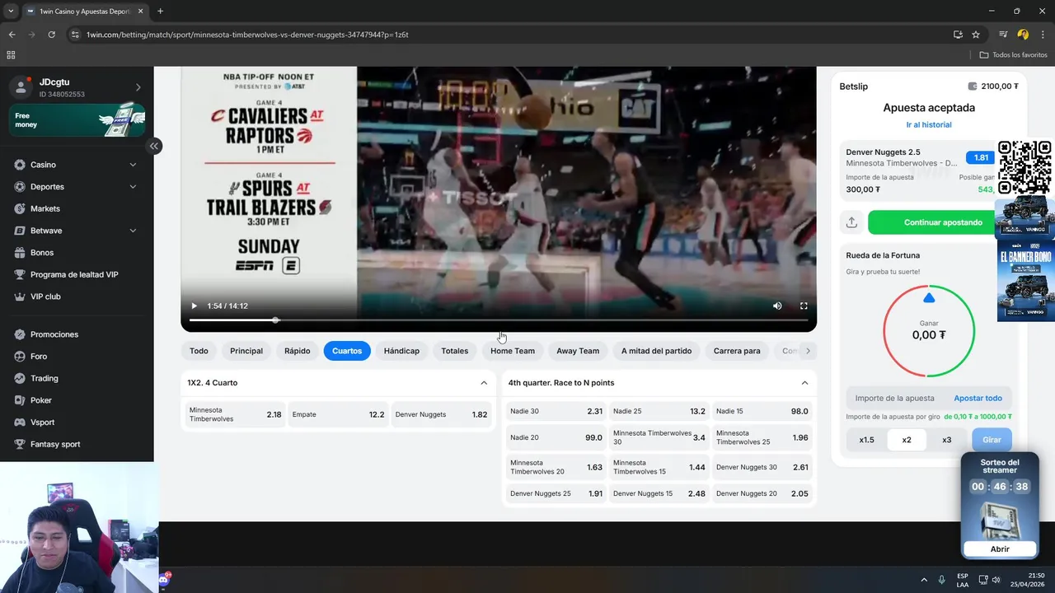Open the Trading icon
1055x593 pixels.
click(20, 378)
